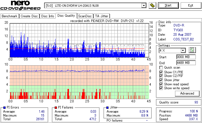
Task: Click the Nero CD-DVD Speed logo
Action: [20, 5]
